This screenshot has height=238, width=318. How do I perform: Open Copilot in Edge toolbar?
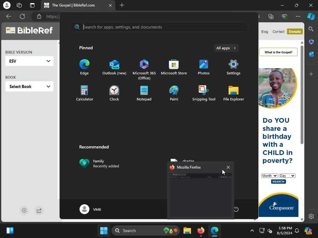tap(311, 16)
